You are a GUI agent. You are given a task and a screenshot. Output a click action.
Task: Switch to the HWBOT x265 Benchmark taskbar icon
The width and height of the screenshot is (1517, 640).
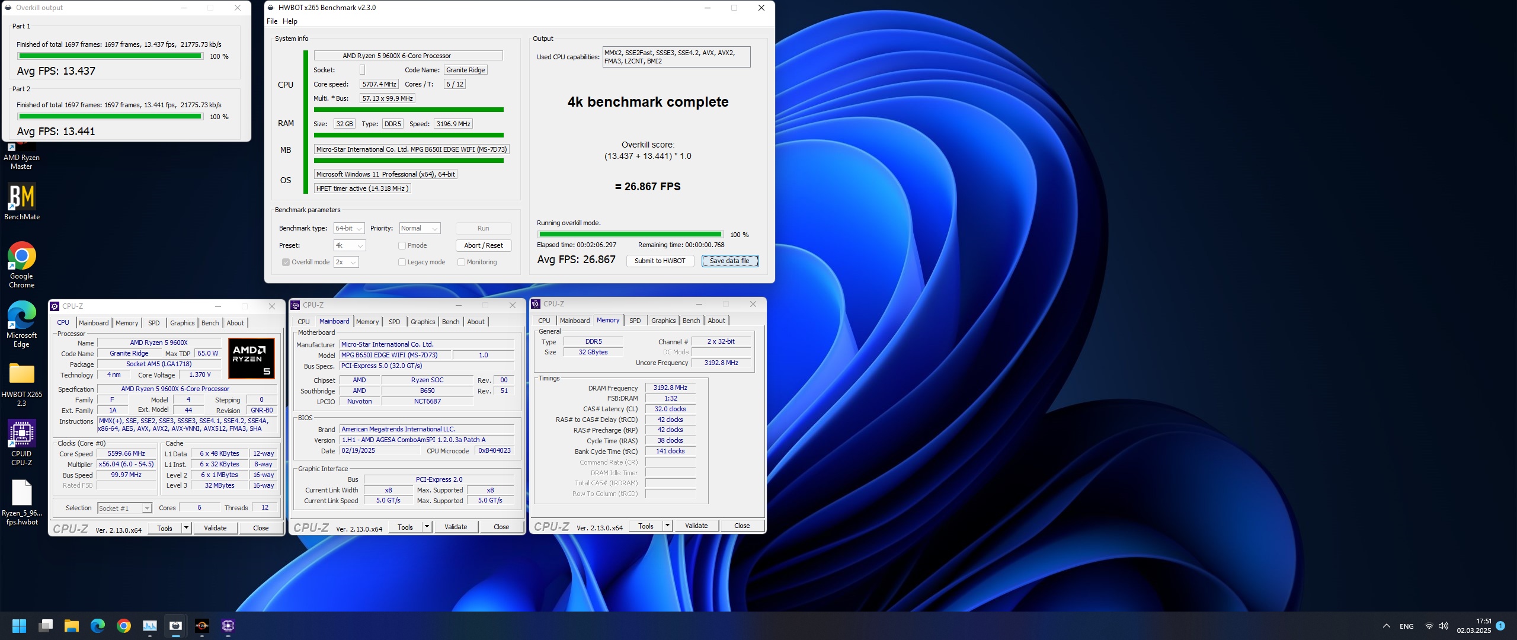click(x=176, y=626)
